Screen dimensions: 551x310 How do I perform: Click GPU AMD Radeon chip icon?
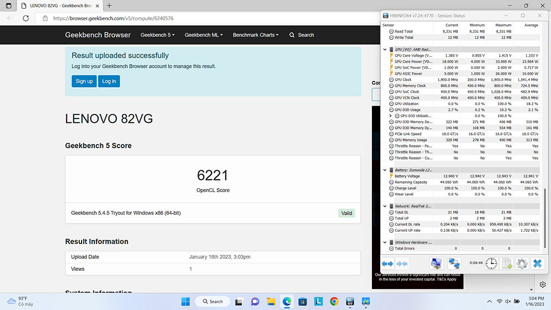click(x=391, y=50)
